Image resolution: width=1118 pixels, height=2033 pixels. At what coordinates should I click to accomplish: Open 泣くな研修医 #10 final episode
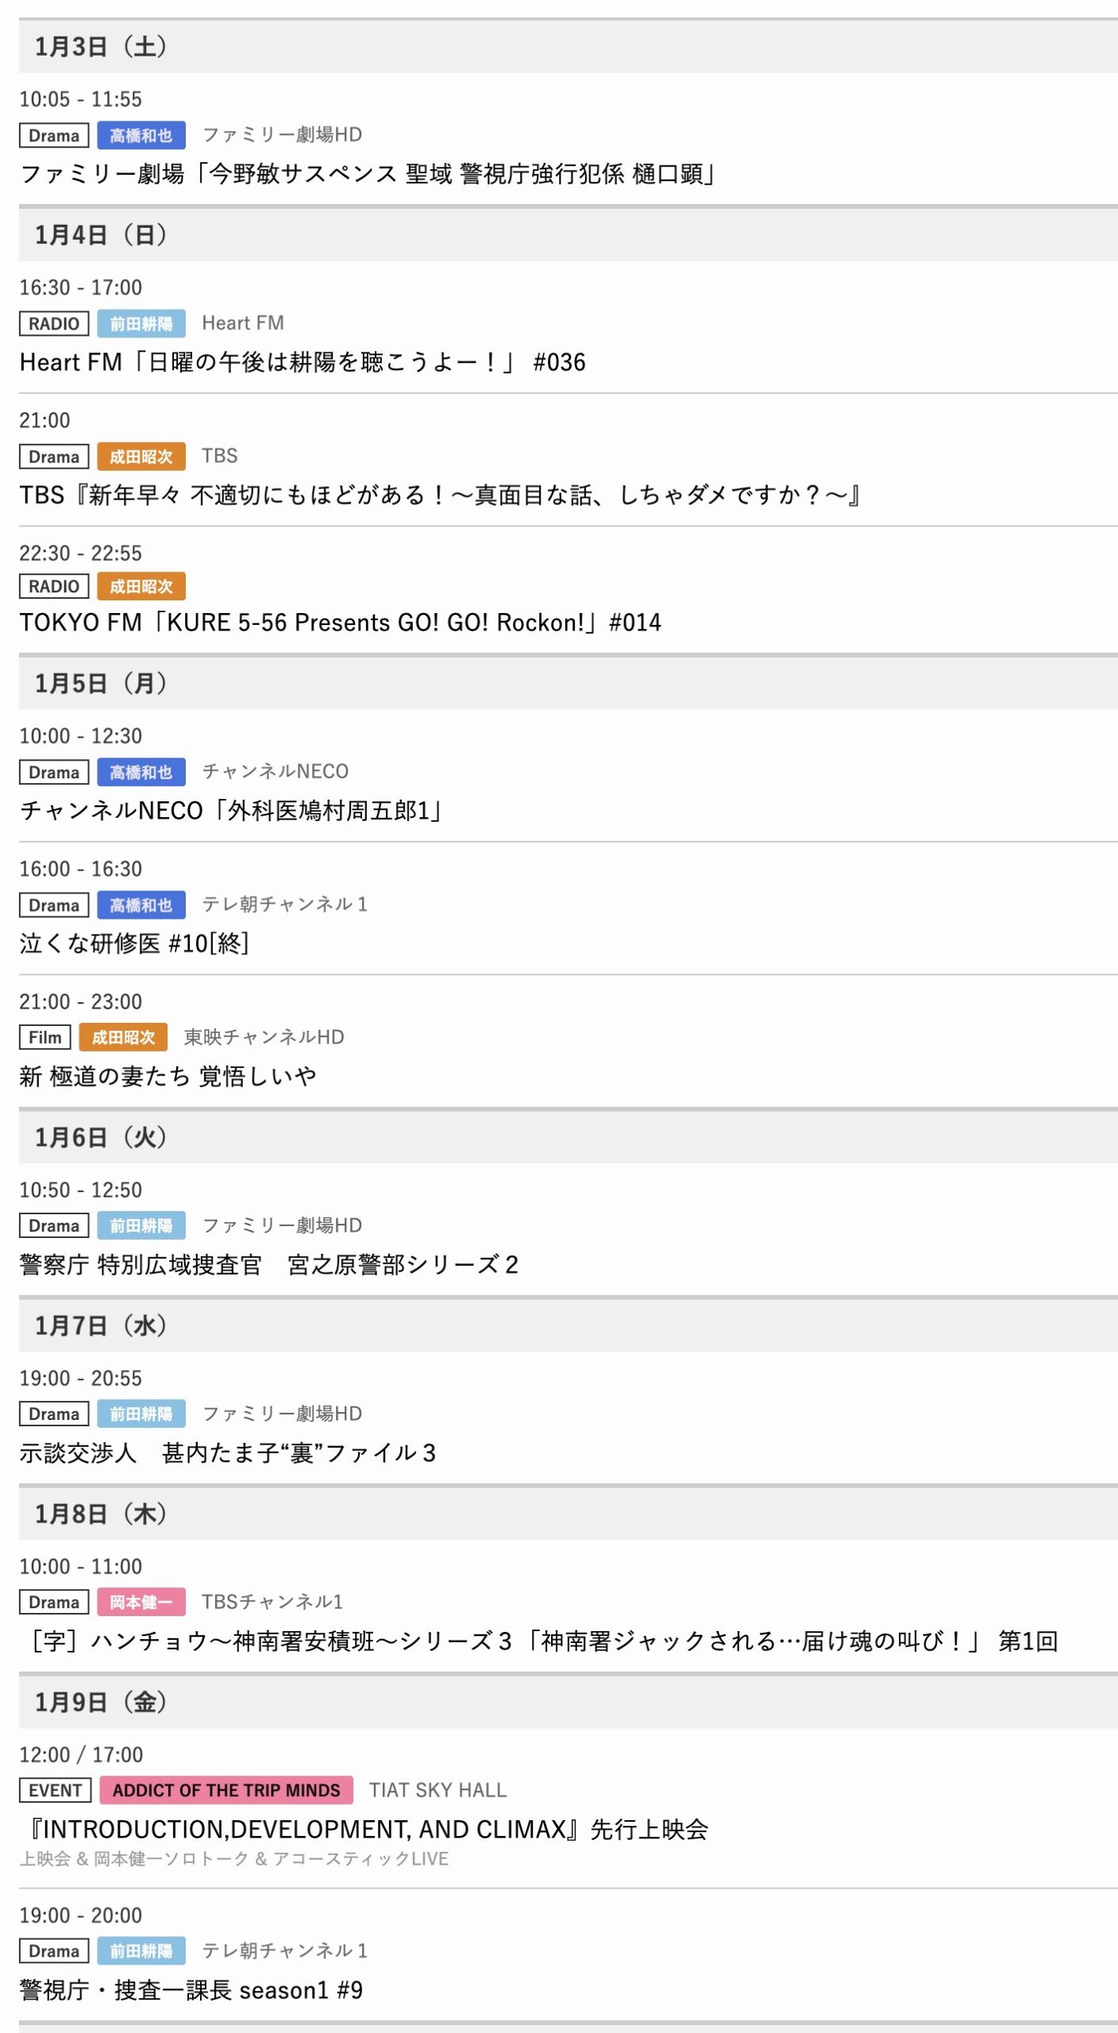coord(134,943)
